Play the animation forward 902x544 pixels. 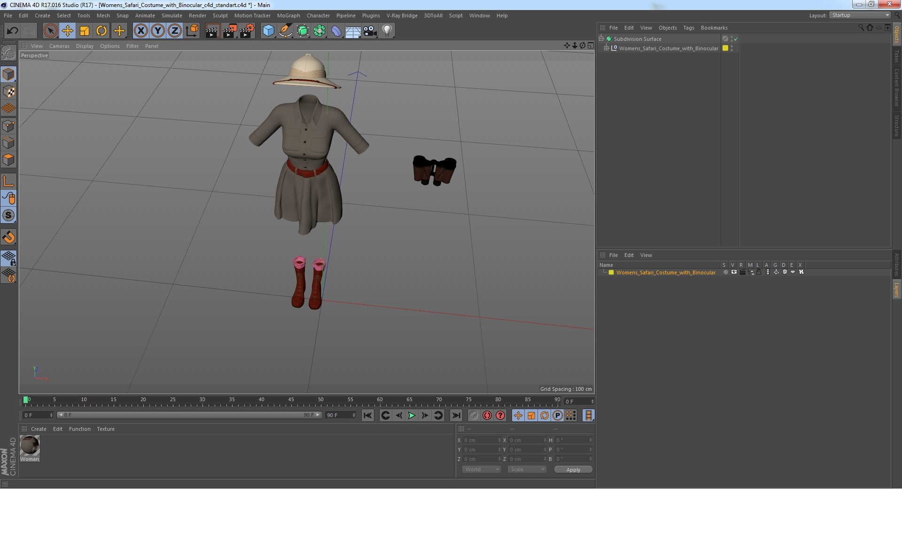(x=412, y=415)
